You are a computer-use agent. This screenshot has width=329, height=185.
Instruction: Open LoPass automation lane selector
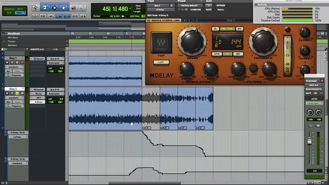point(19,137)
